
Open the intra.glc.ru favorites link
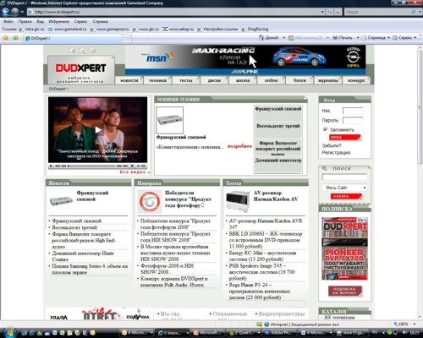click(x=31, y=29)
